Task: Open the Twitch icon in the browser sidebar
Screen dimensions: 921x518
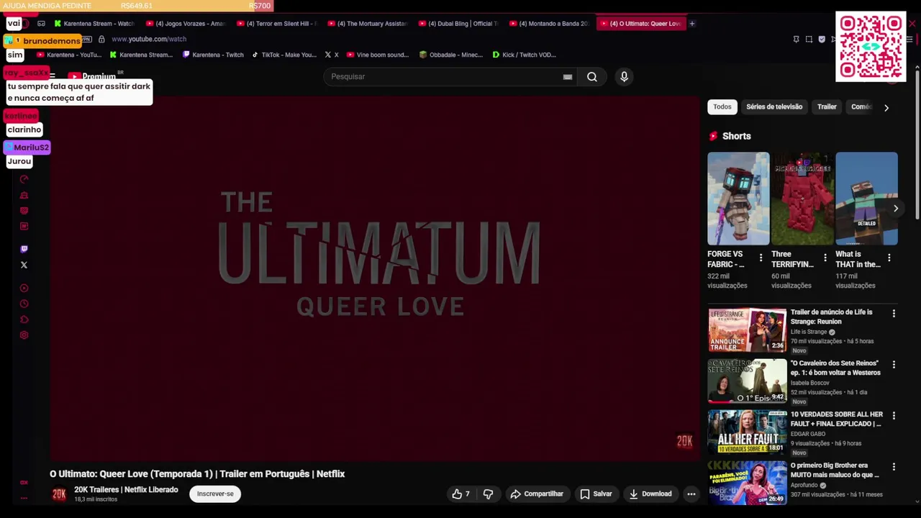Action: (24, 249)
